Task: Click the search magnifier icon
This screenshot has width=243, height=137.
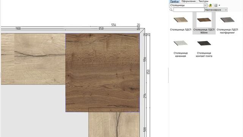Action: [171, 10]
